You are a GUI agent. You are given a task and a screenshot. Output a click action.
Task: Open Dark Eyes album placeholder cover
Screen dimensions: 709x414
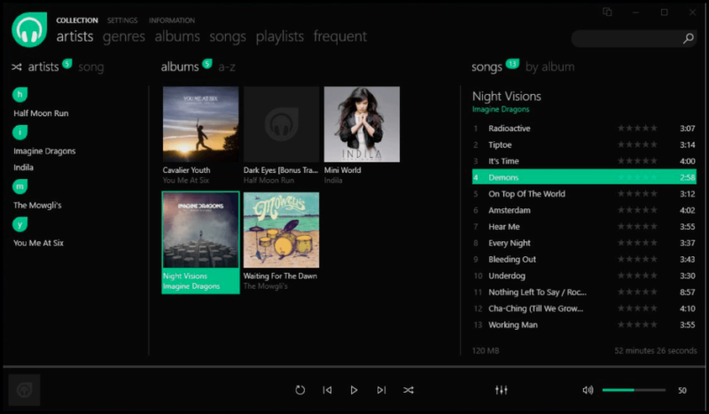(x=281, y=124)
